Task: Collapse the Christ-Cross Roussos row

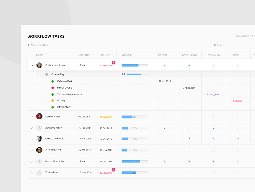Action: (x=31, y=65)
